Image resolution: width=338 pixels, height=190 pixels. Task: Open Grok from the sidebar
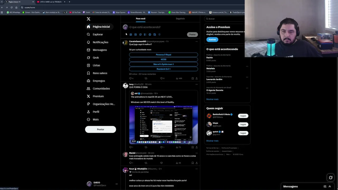[x=93, y=58]
